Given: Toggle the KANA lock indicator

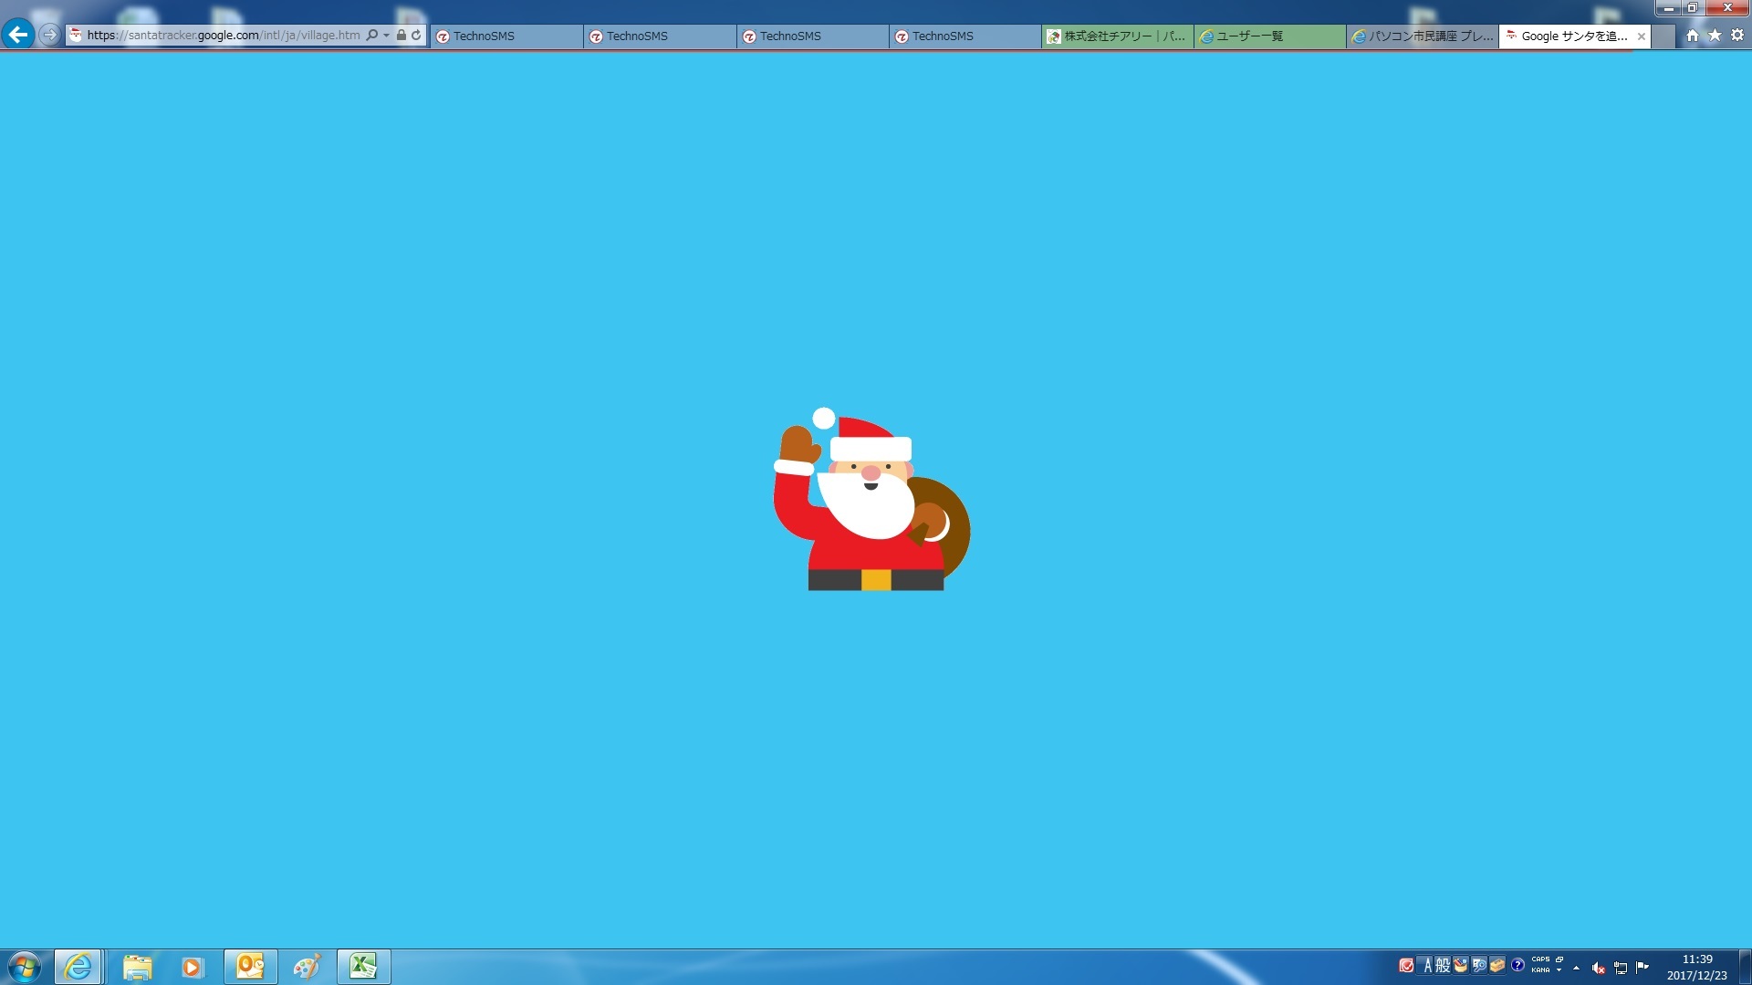Looking at the screenshot, I should 1540,970.
